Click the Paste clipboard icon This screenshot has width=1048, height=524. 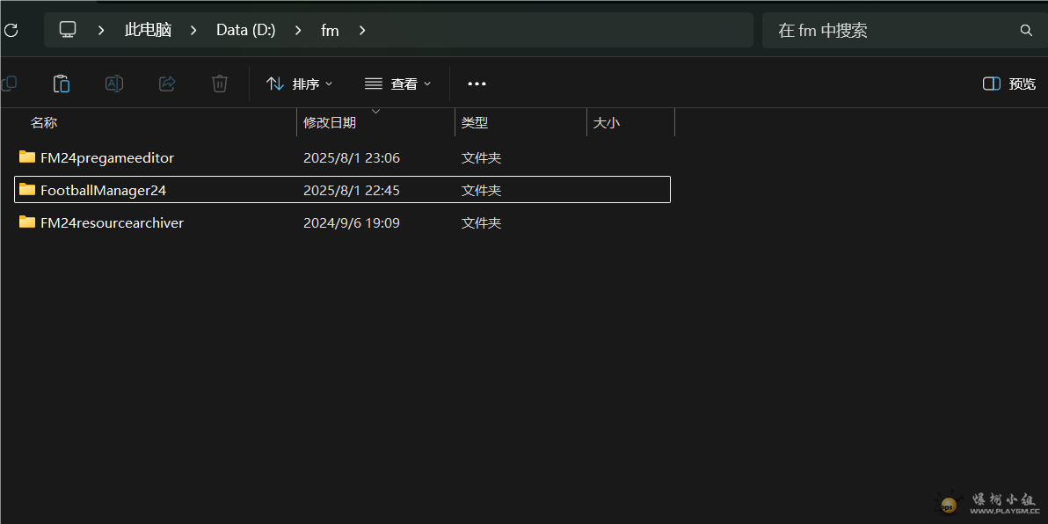tap(62, 84)
